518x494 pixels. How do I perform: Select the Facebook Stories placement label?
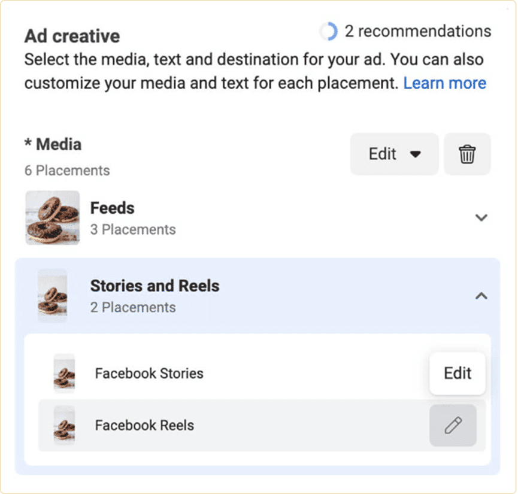pyautogui.click(x=149, y=374)
